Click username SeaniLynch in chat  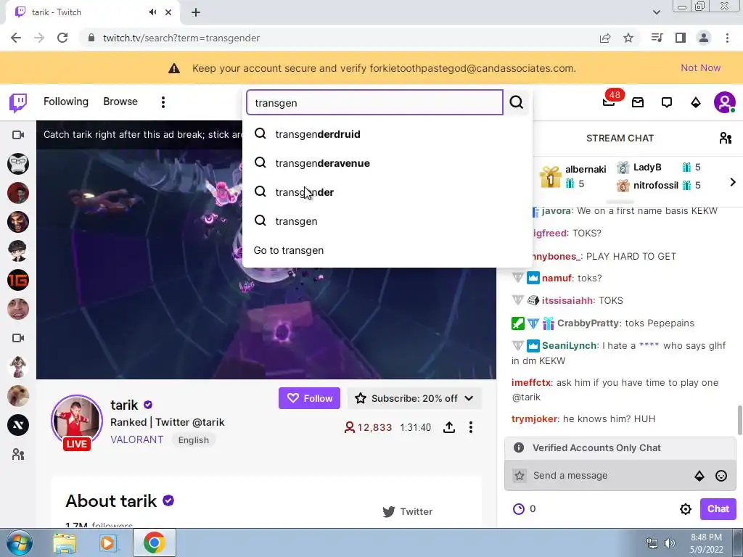[569, 345]
